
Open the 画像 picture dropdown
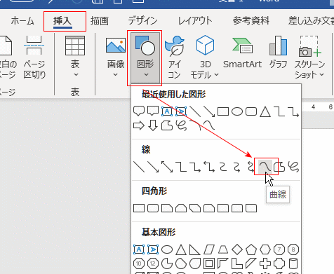point(116,57)
